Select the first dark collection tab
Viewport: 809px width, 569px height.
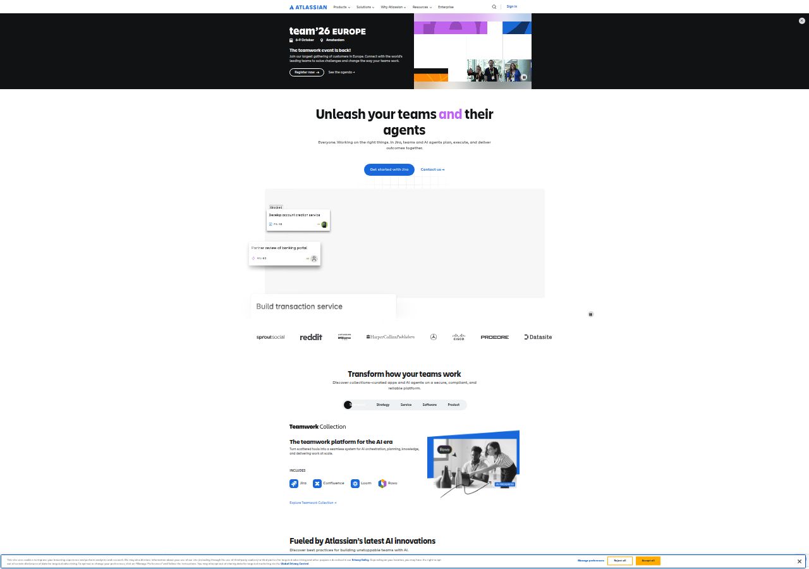356,405
